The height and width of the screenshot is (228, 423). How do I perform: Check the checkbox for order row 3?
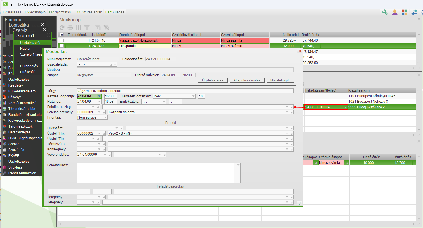(62, 46)
